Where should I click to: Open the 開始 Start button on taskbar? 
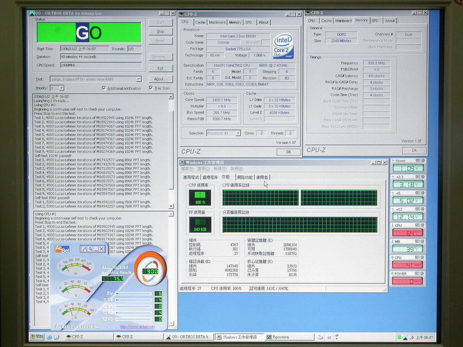tap(37, 337)
